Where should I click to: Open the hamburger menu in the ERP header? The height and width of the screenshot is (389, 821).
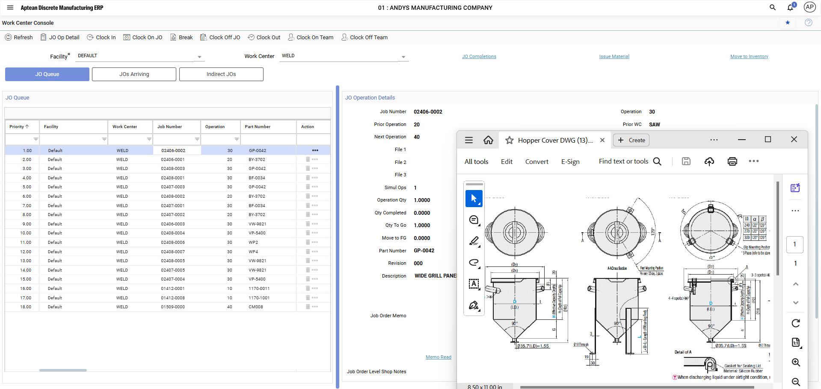point(10,8)
